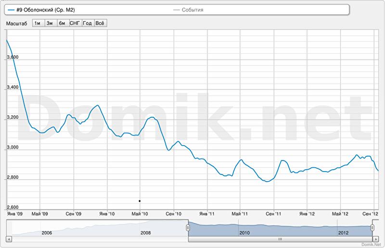The height and width of the screenshot is (248, 385).
Task: Open the Domik.Net credit link
Action: click(373, 245)
